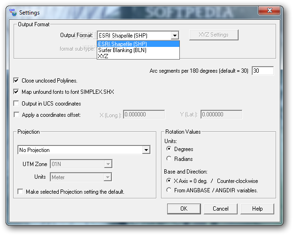This screenshot has width=293, height=235.
Task: Check Make selected Projection setting default
Action: pyautogui.click(x=20, y=191)
